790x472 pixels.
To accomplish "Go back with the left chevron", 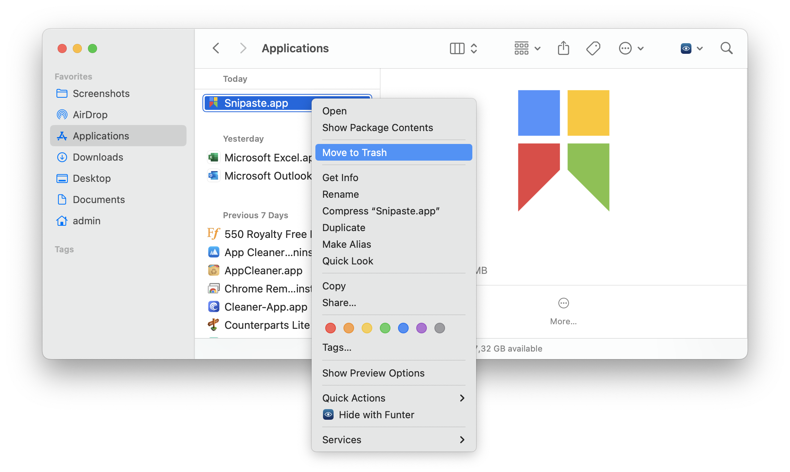I will click(216, 48).
